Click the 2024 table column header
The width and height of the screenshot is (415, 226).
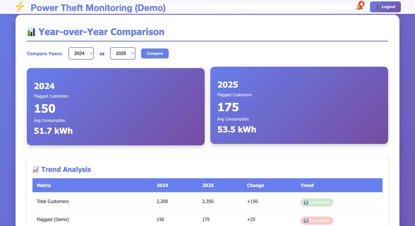point(162,185)
